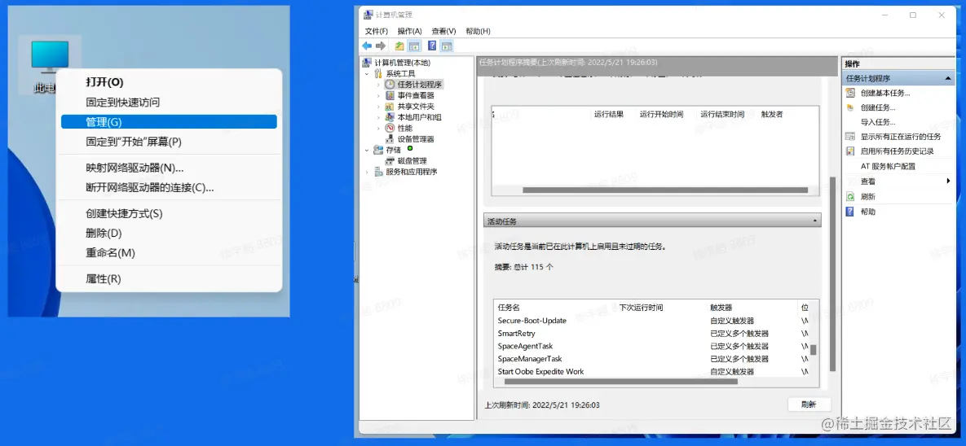Click the blue Back arrow in toolbar
Viewport: 966px width, 446px height.
(x=367, y=46)
